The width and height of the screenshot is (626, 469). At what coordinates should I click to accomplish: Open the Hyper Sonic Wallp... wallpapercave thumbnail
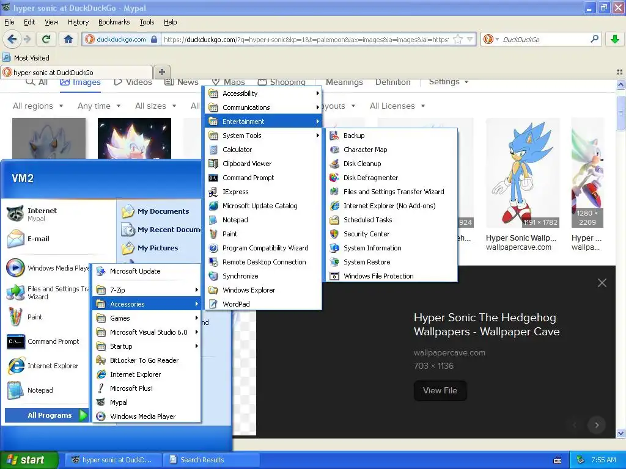click(x=523, y=173)
